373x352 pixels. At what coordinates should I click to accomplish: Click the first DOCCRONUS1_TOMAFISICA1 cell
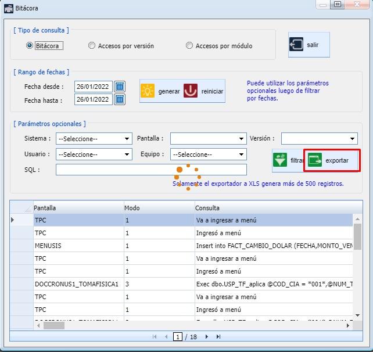coord(78,284)
